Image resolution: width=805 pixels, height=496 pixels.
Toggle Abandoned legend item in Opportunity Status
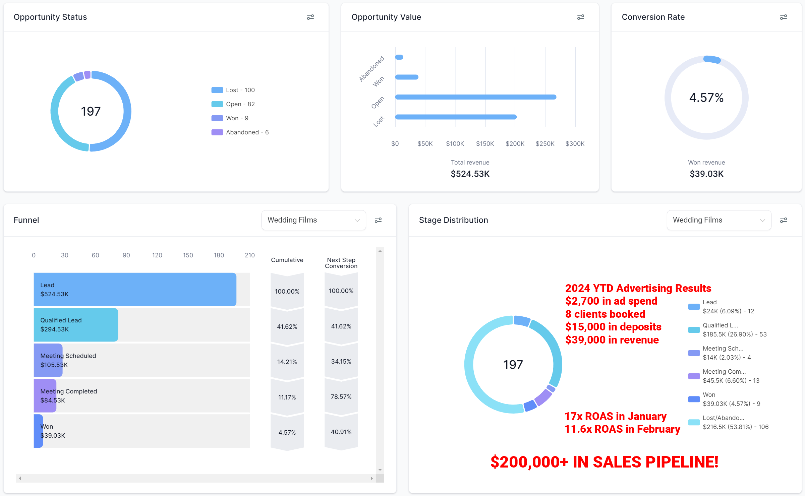[247, 132]
